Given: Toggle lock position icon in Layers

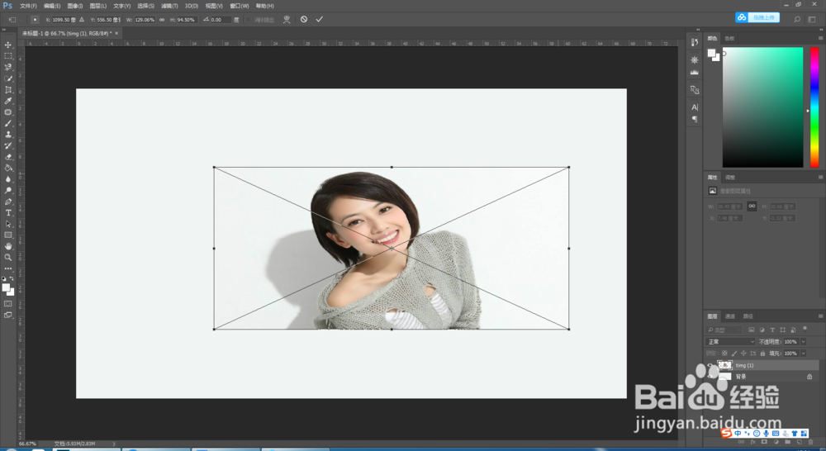Looking at the screenshot, I should (743, 354).
